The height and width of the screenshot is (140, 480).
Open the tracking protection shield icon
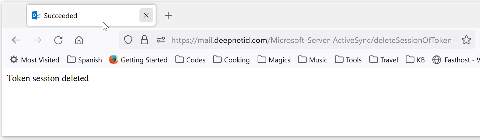click(128, 40)
